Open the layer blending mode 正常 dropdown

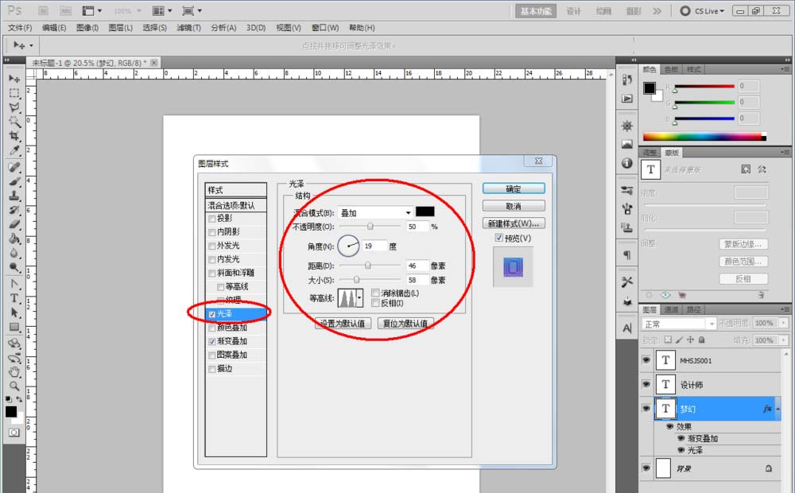[x=678, y=324]
